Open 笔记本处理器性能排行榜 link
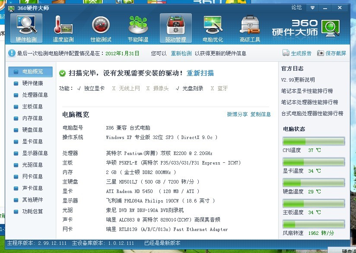356x253 pixels. point(309,102)
